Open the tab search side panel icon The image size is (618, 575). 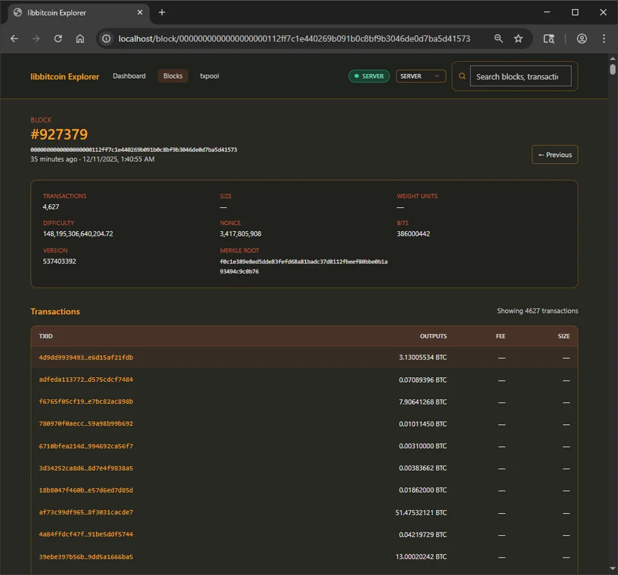(549, 39)
